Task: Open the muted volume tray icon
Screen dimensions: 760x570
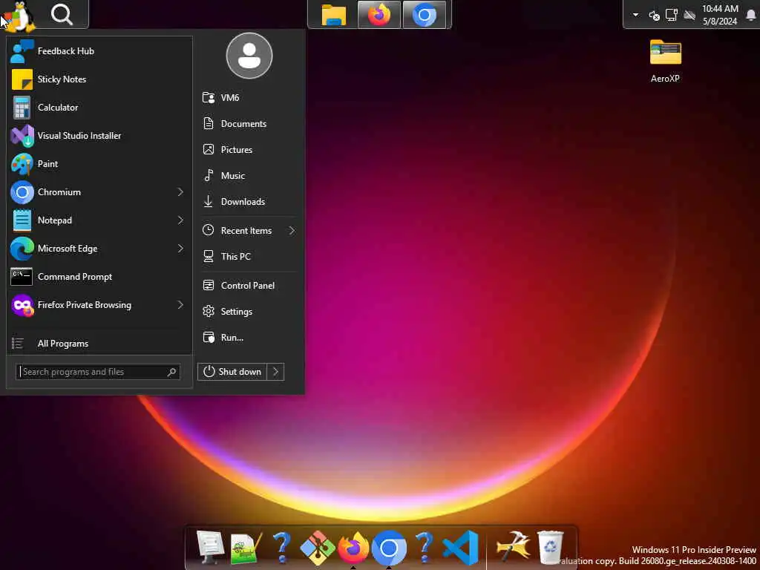Action: coord(654,16)
